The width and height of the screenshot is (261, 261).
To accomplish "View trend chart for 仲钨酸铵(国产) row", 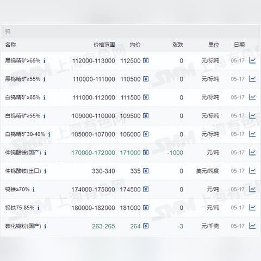I will [252, 152].
